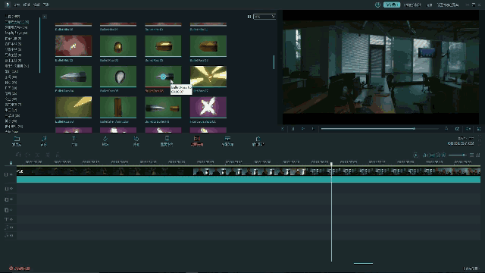Open the File menu
The height and width of the screenshot is (273, 485).
tap(17, 5)
